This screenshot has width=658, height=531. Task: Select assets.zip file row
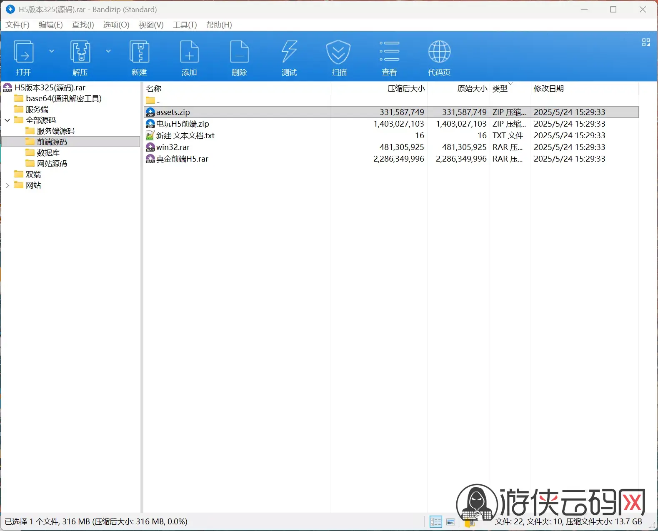391,112
